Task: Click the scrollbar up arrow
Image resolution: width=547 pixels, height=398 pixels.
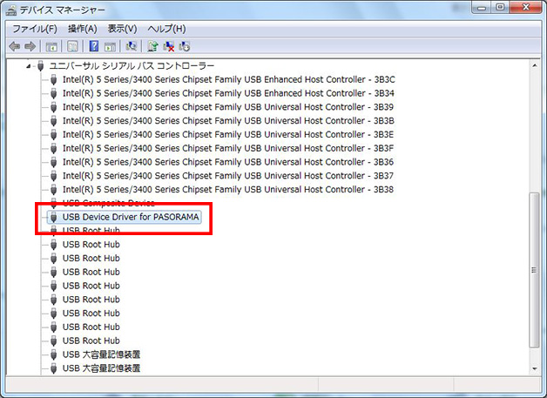Action: pyautogui.click(x=535, y=65)
